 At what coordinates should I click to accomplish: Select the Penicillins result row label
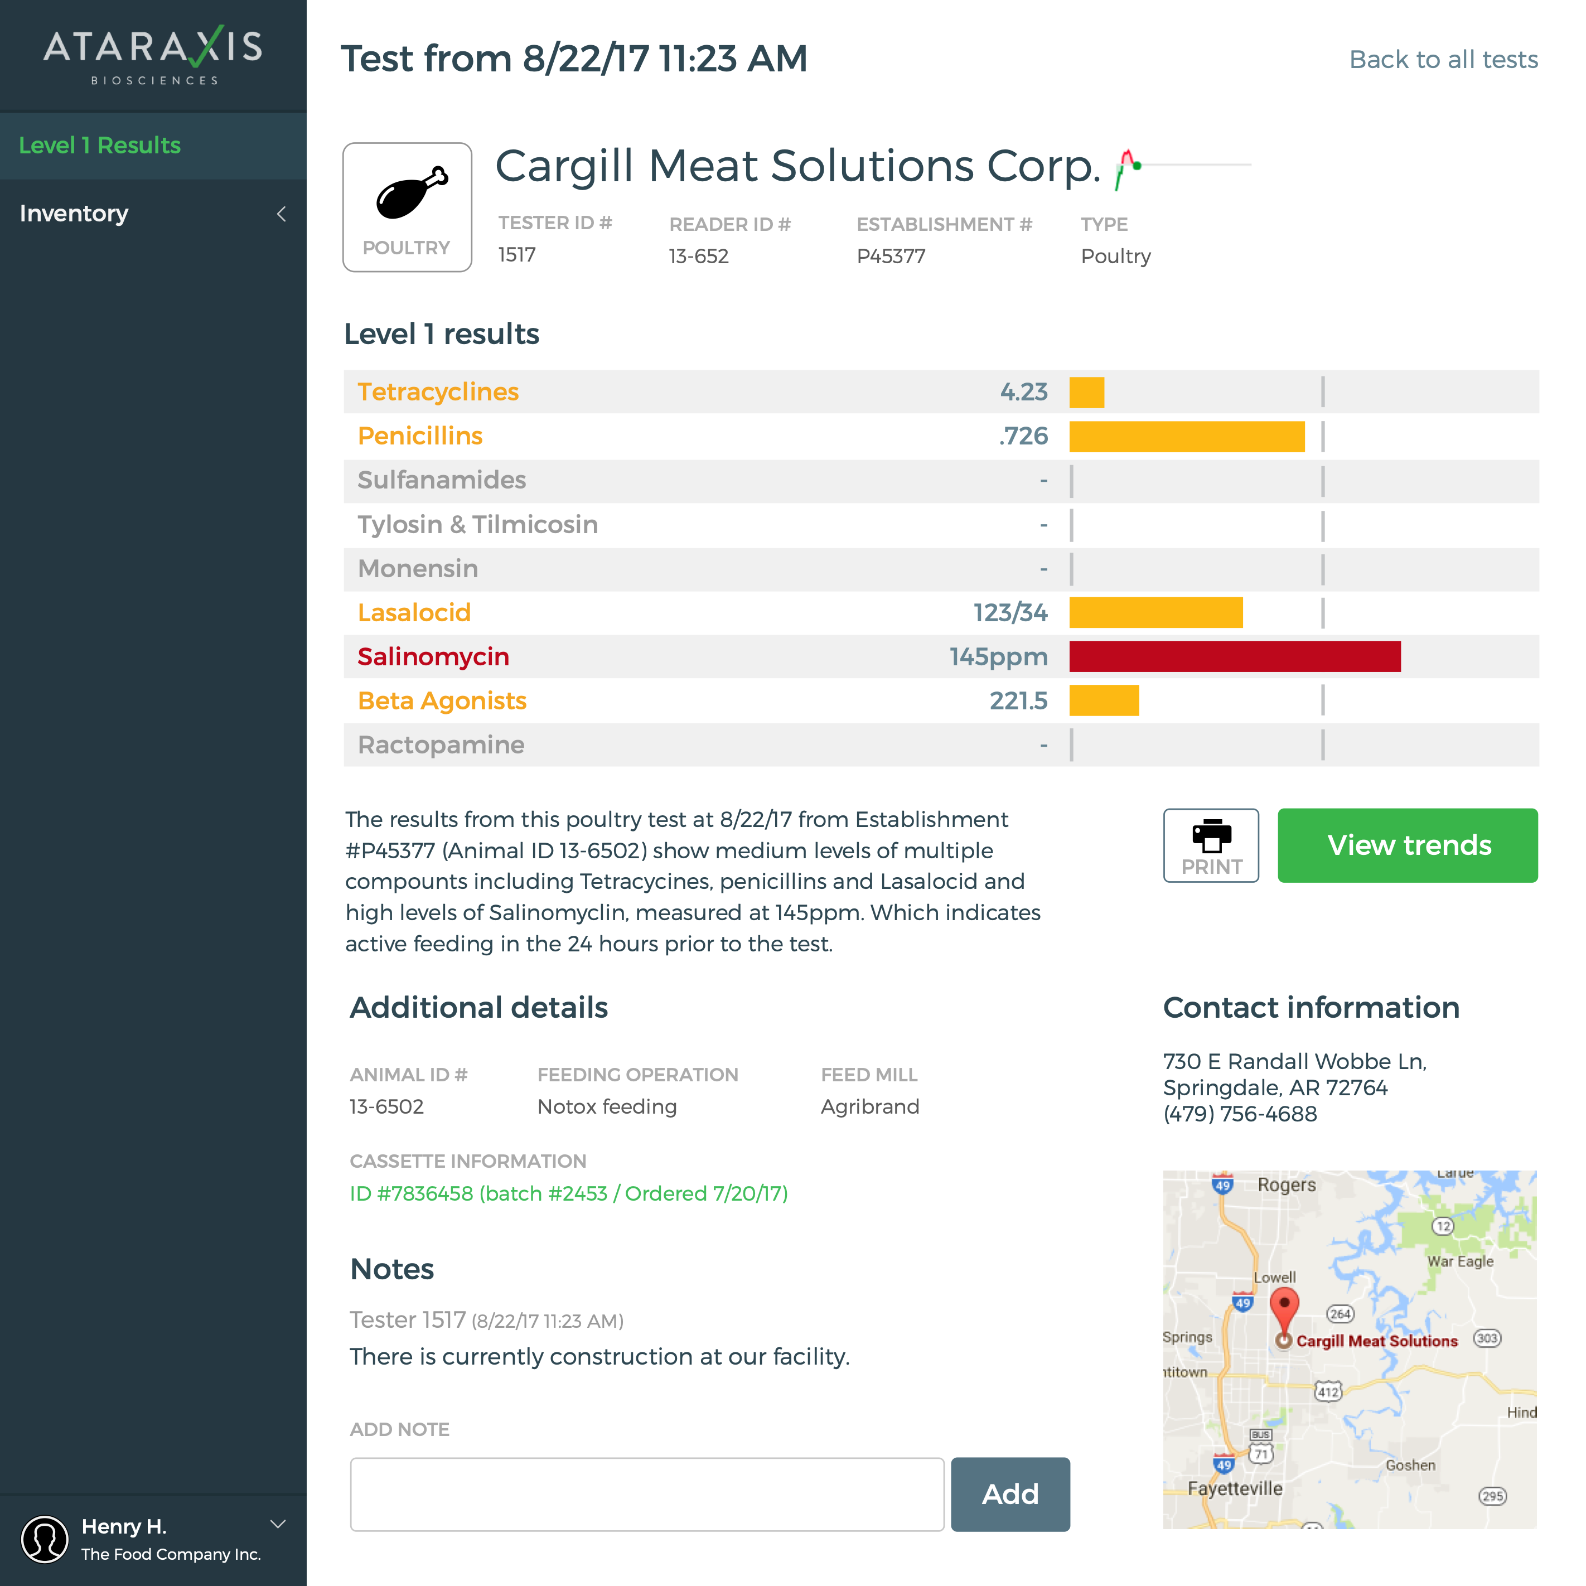[x=420, y=437]
